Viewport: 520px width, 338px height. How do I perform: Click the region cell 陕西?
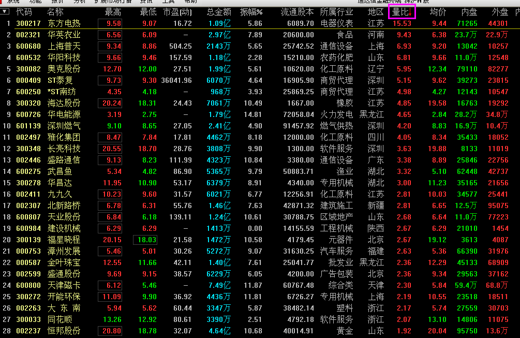pyautogui.click(x=376, y=229)
